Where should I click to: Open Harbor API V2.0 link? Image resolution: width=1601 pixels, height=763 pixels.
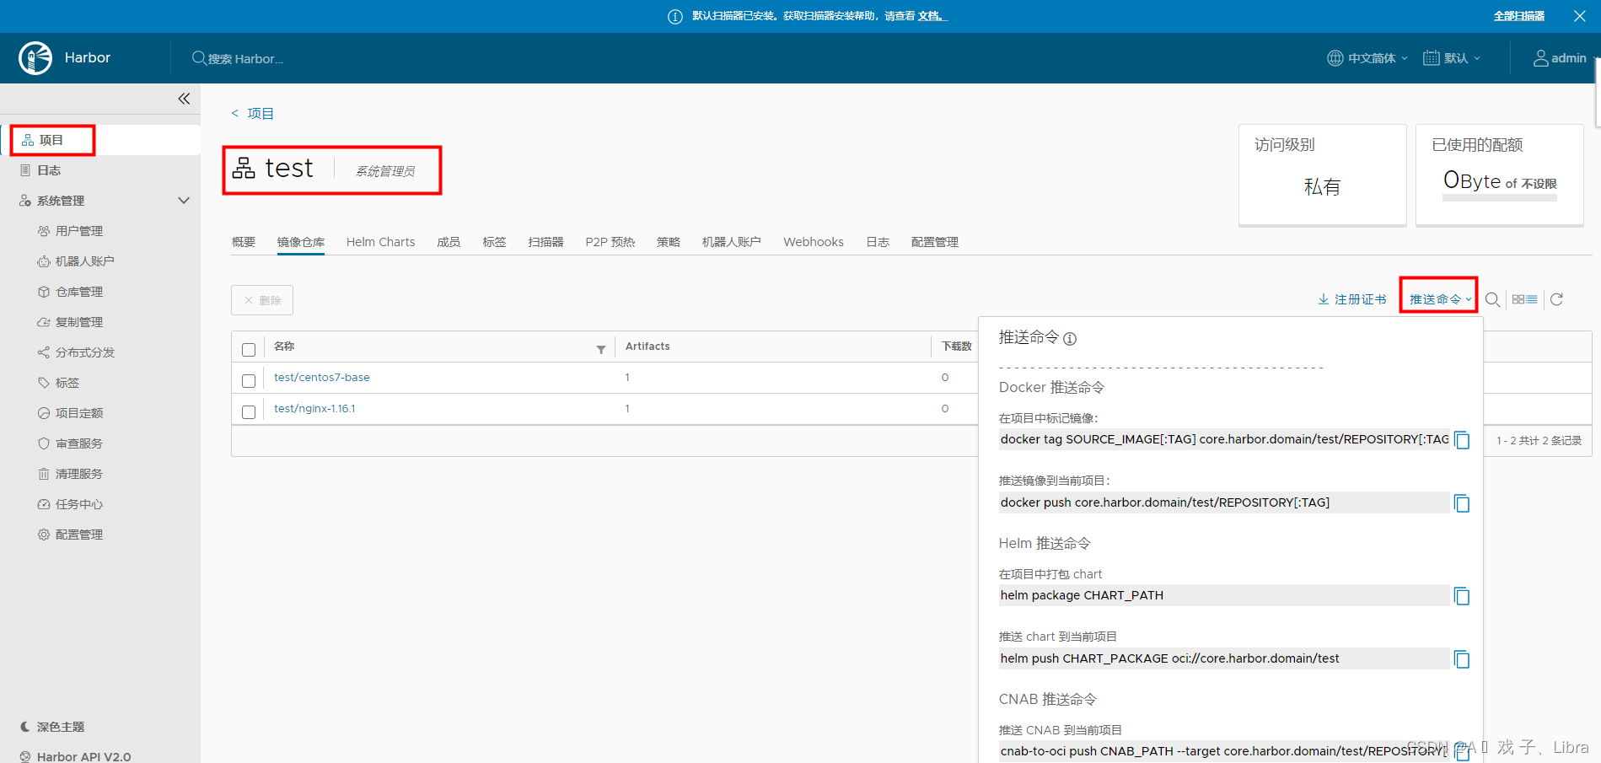(76, 756)
